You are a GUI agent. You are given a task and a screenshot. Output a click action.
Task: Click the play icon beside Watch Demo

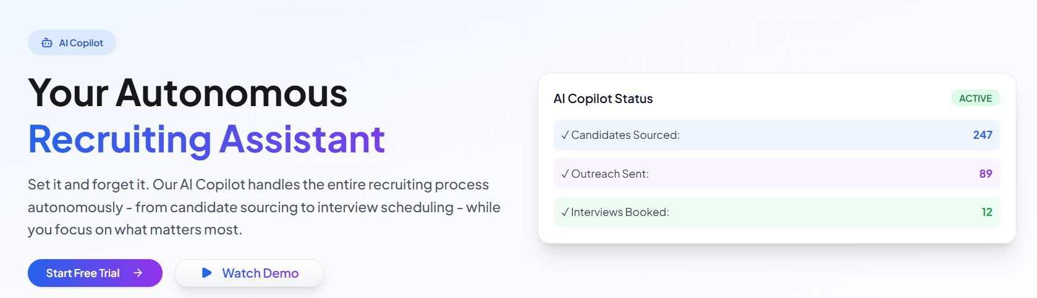point(207,273)
